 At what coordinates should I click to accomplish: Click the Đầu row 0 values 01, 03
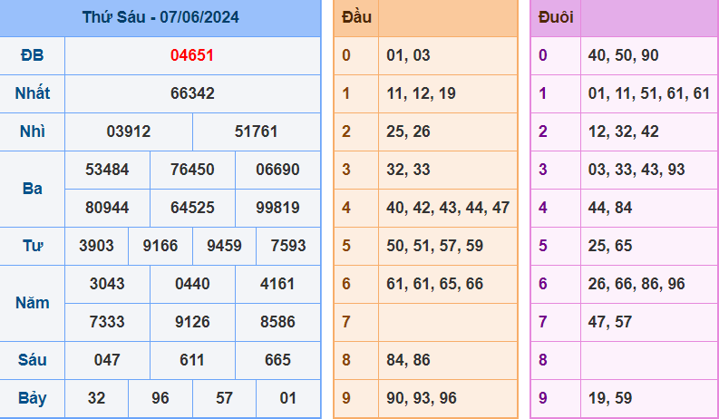[408, 55]
